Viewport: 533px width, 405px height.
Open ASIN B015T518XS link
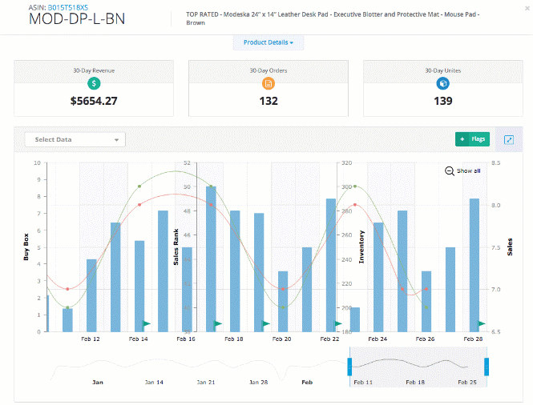coord(68,7)
